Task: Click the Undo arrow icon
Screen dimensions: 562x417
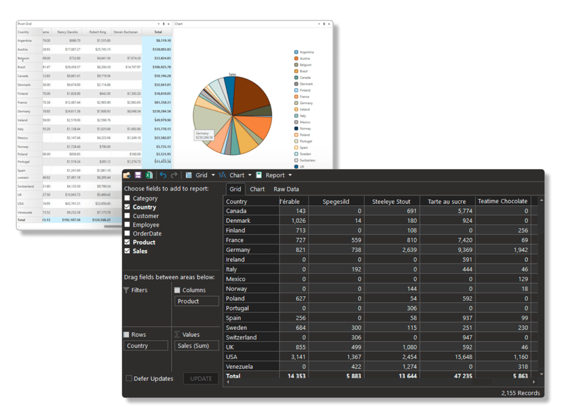Action: (x=163, y=176)
